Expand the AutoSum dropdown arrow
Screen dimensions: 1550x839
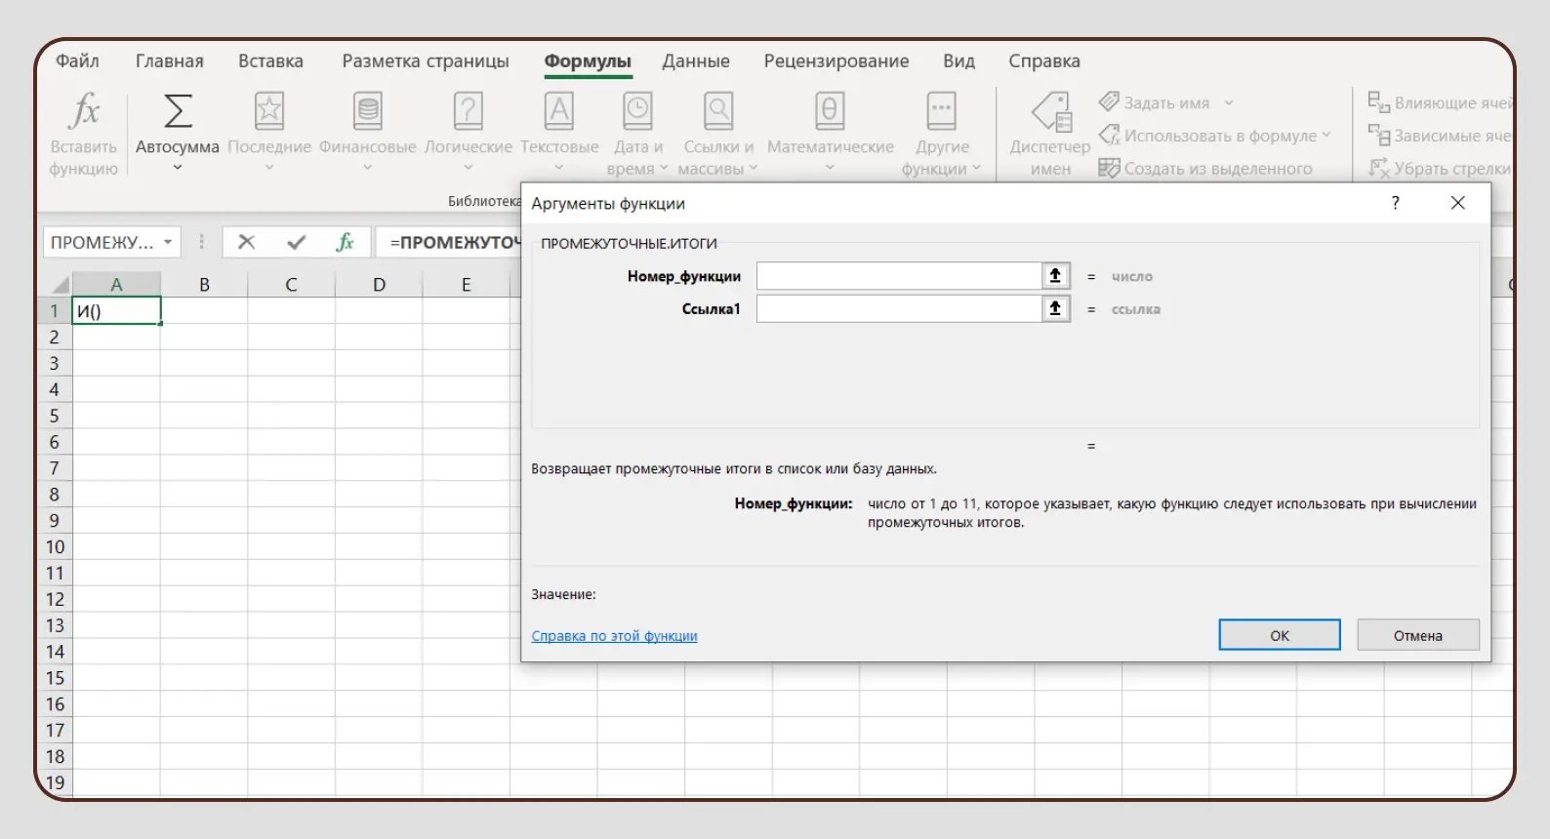(178, 168)
